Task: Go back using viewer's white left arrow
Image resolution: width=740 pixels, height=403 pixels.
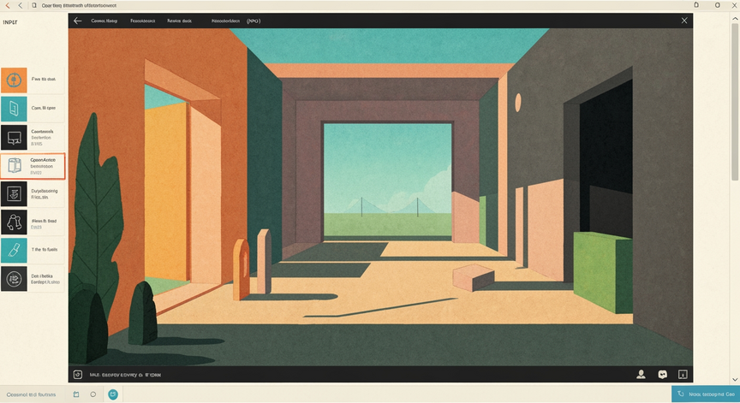Action: click(x=78, y=21)
